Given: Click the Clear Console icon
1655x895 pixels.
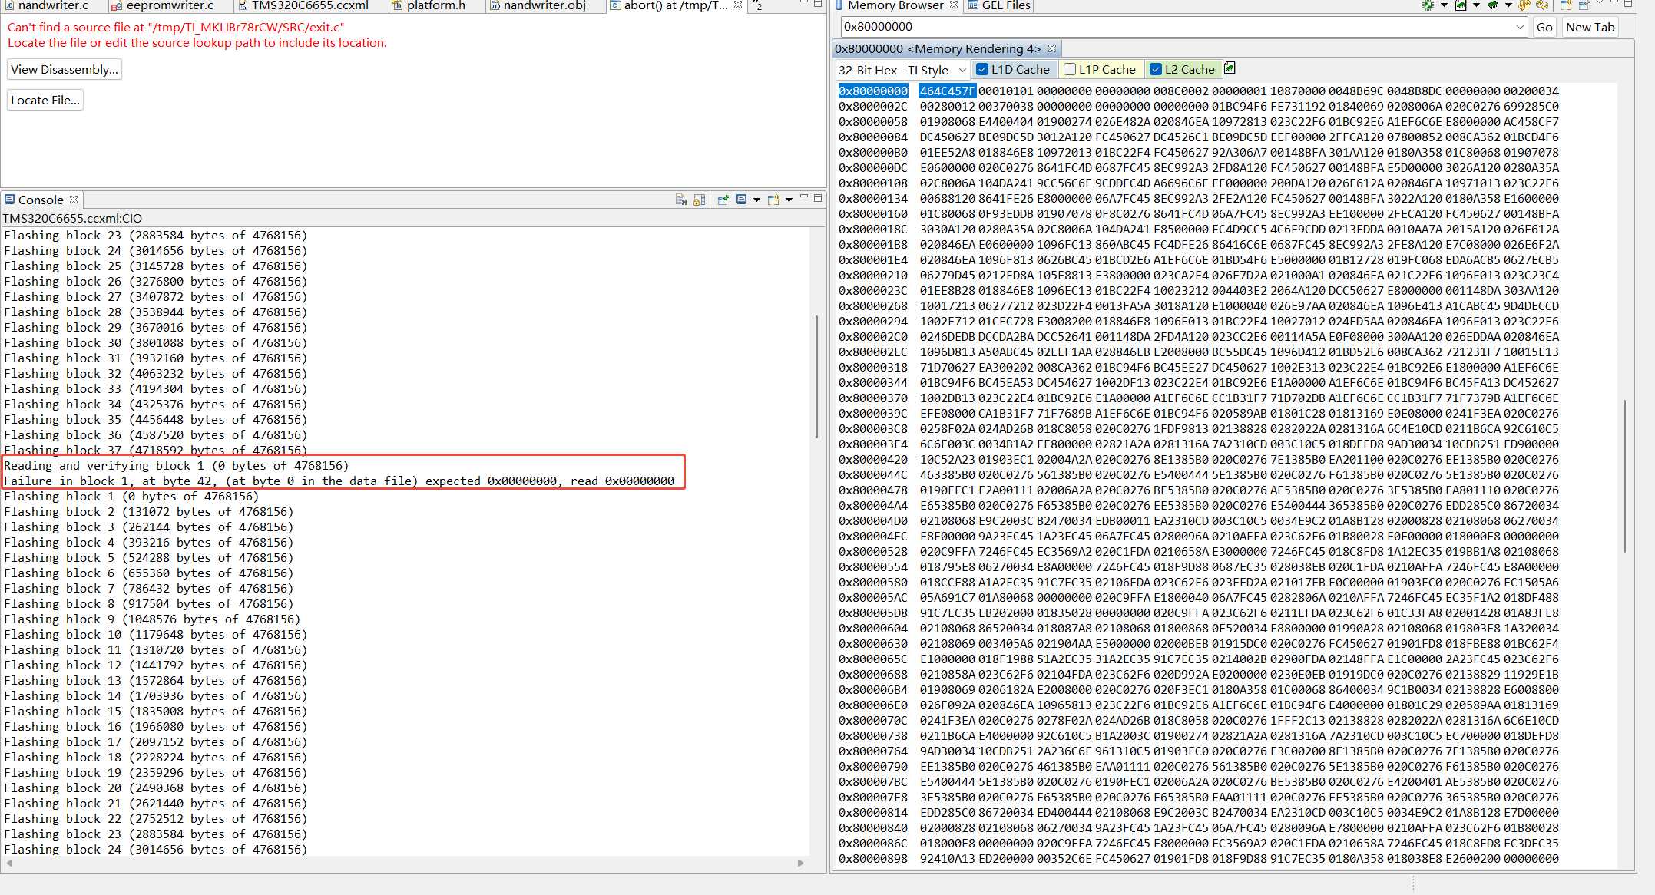Looking at the screenshot, I should (x=681, y=200).
